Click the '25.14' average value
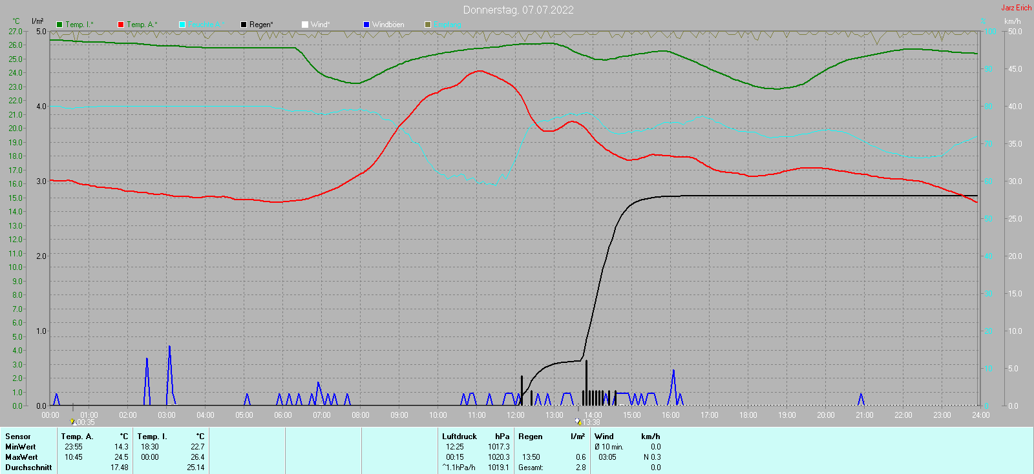The width and height of the screenshot is (1034, 474). coord(196,468)
